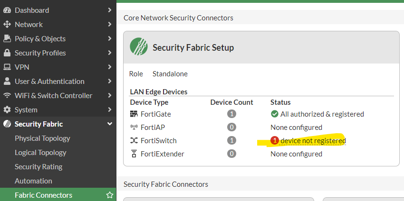
Task: Click the FortiSwitch device type icon
Action: click(x=134, y=140)
